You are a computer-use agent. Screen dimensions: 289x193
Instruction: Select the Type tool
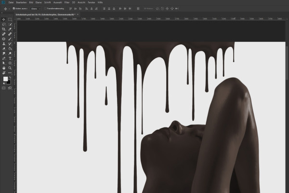10,58
